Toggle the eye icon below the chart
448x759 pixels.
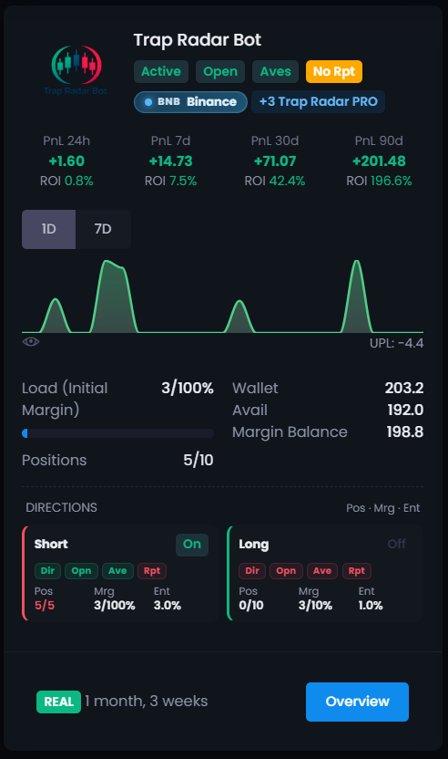pos(31,342)
